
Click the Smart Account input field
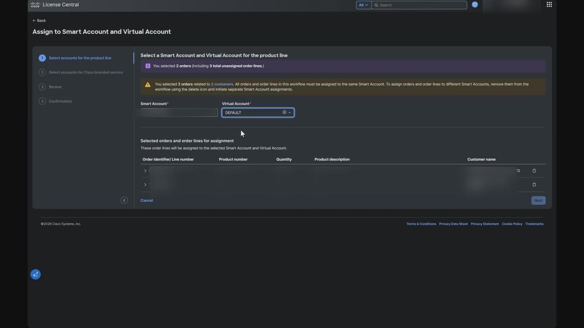point(179,113)
